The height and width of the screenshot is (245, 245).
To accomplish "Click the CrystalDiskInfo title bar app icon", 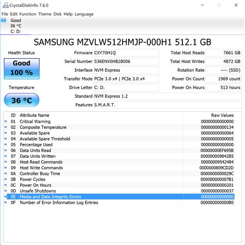I will pos(6,5).
